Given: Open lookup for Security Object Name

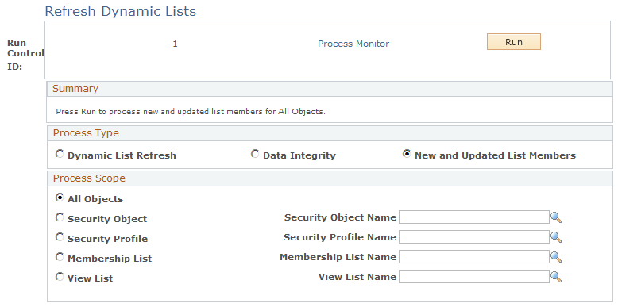Looking at the screenshot, I should [556, 217].
